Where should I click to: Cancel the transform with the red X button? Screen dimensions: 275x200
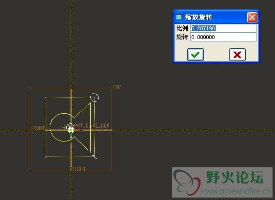click(237, 55)
